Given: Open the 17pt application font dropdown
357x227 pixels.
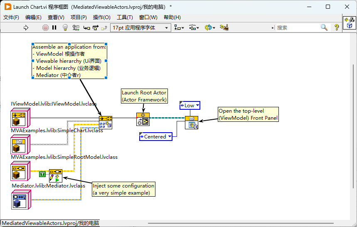Looking at the screenshot, I should (x=140, y=28).
